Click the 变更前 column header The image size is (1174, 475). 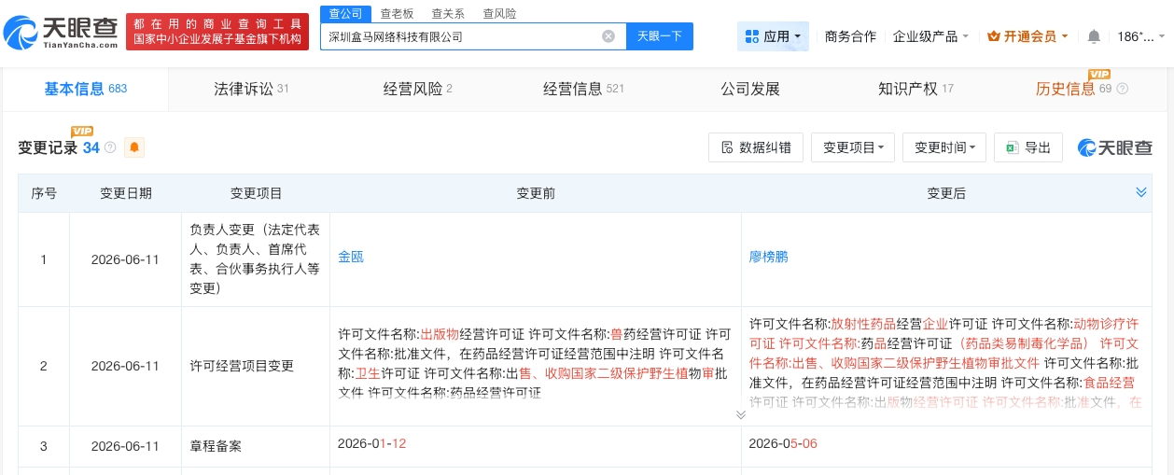[536, 193]
